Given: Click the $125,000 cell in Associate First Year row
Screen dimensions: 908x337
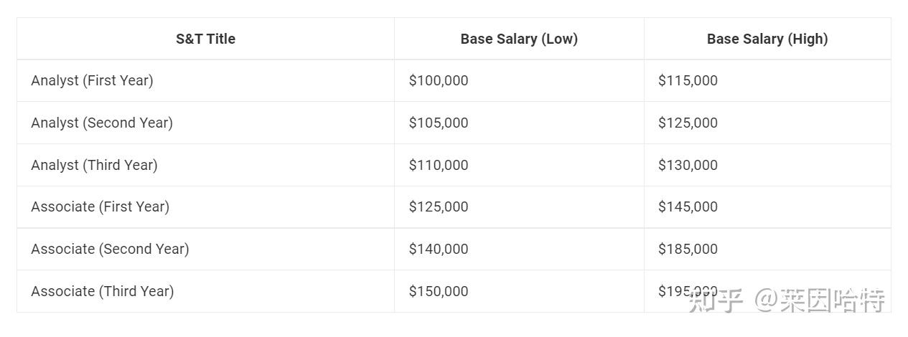Looking at the screenshot, I should point(439,207).
